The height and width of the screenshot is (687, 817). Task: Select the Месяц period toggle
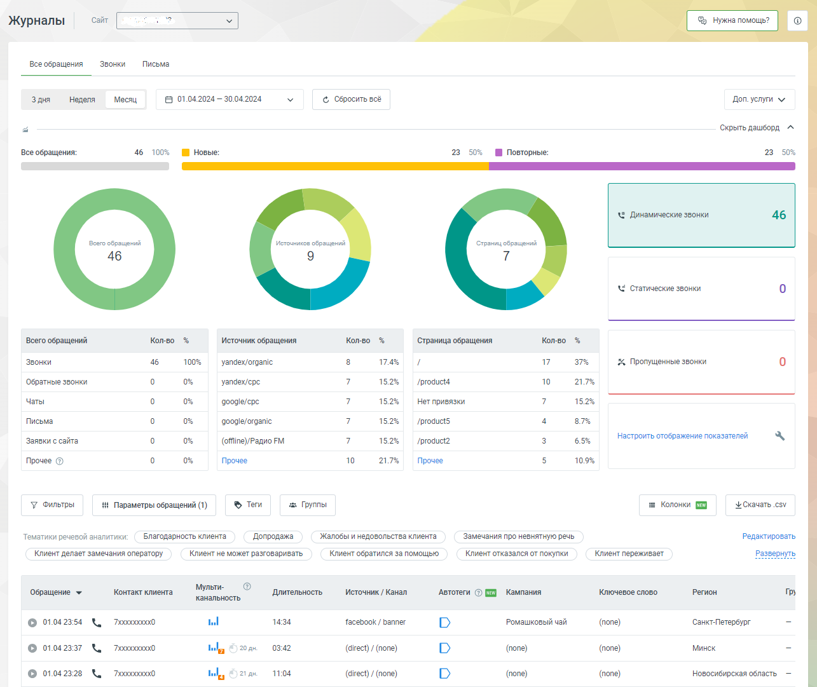pyautogui.click(x=125, y=100)
